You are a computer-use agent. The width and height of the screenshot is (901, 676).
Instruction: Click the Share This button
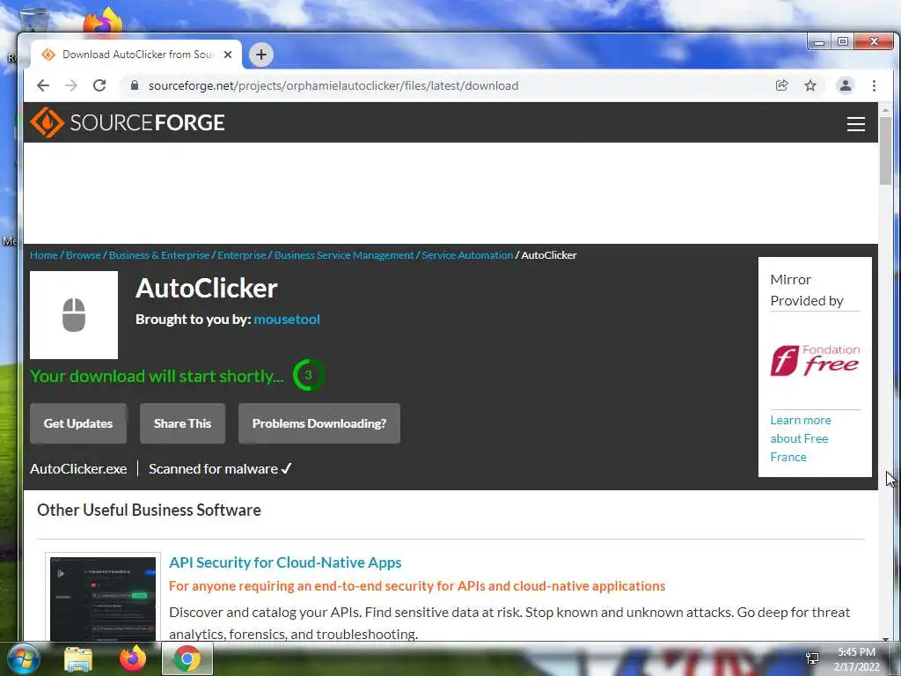(182, 423)
